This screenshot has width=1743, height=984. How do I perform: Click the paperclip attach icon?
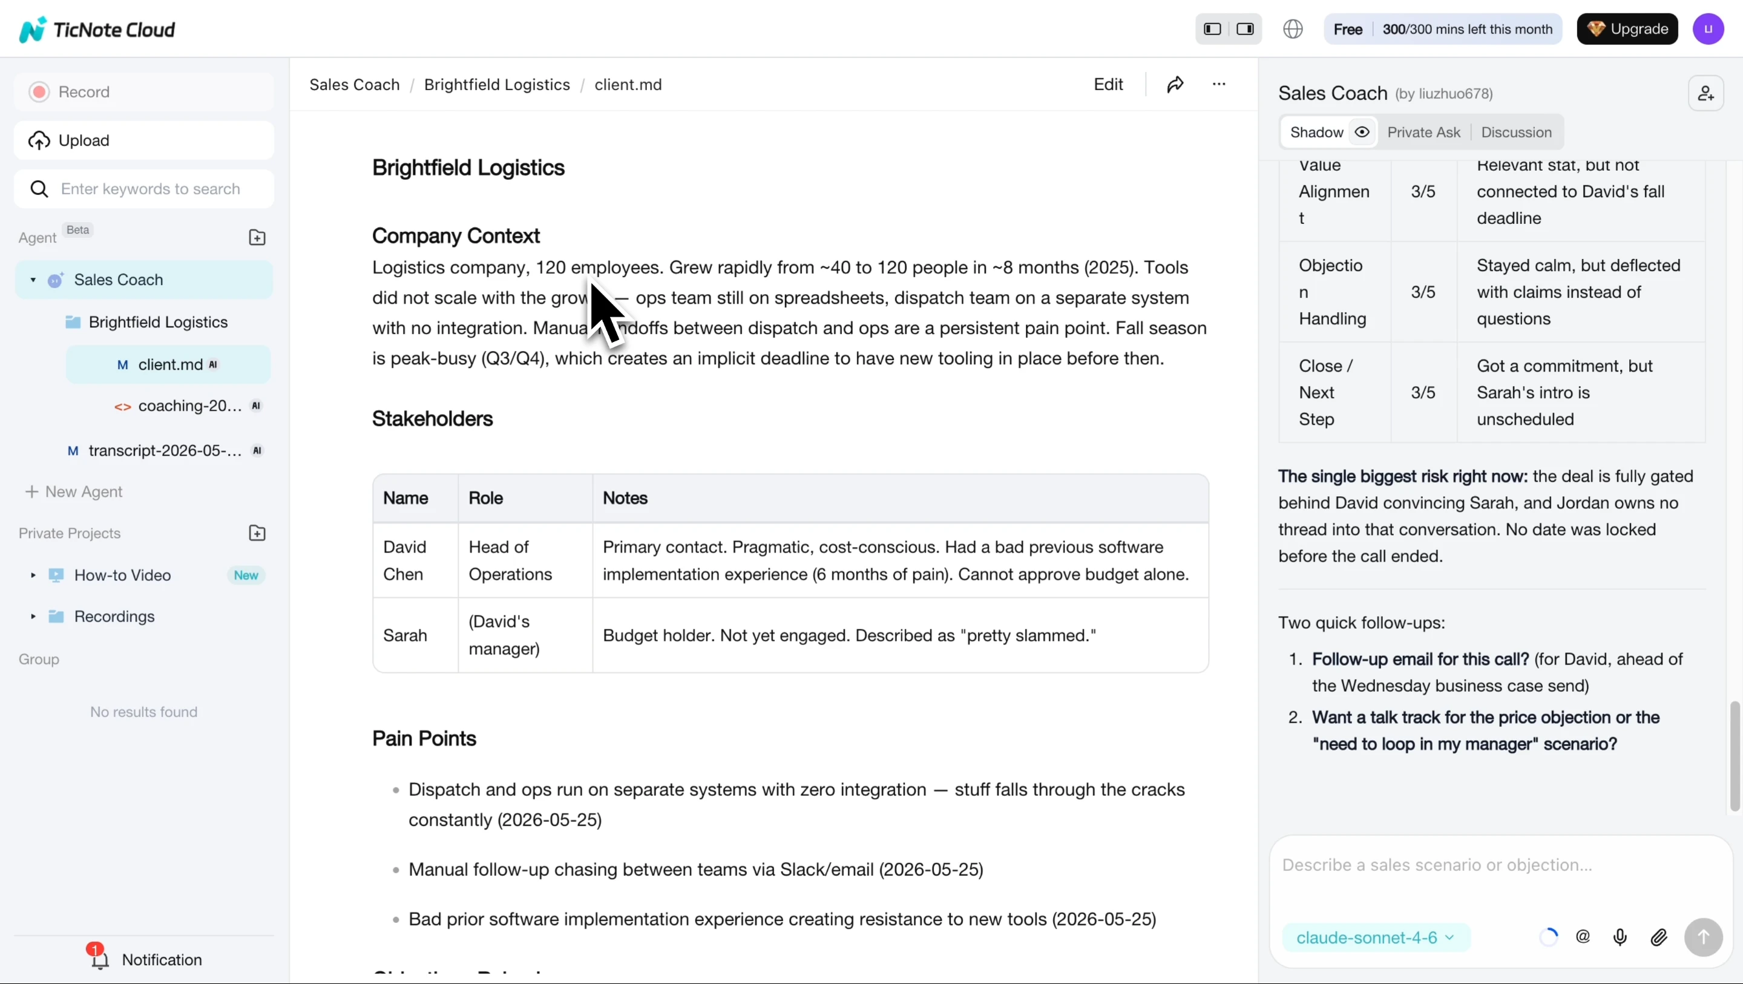coord(1658,937)
